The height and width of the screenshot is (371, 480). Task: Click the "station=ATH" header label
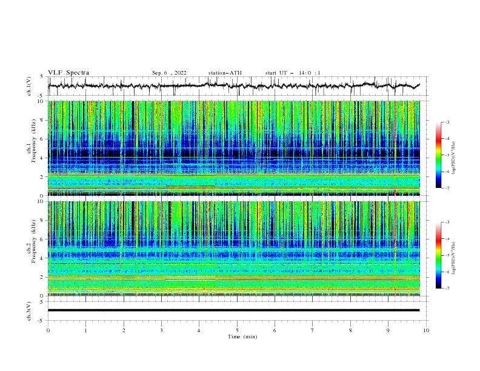[x=225, y=73]
